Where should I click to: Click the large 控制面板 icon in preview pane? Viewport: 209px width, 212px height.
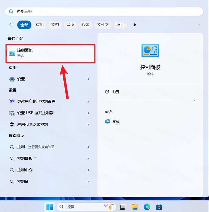tap(150, 51)
